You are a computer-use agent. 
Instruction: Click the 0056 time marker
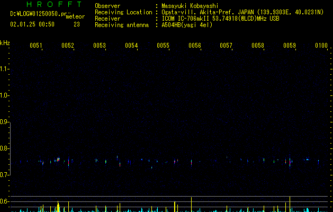pyautogui.click(x=195, y=46)
